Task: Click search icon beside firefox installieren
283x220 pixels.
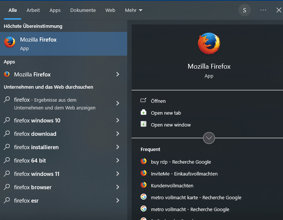Action: tap(7, 147)
